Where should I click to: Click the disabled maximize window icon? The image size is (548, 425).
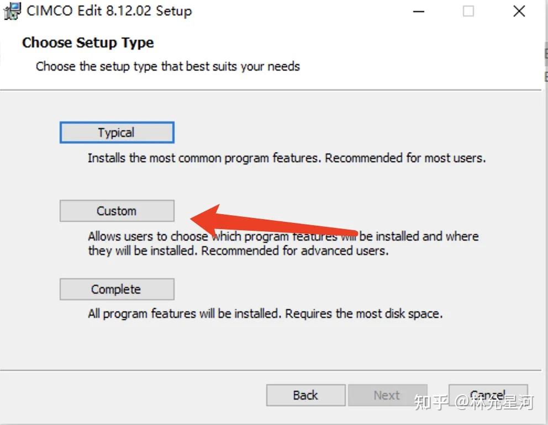point(468,11)
